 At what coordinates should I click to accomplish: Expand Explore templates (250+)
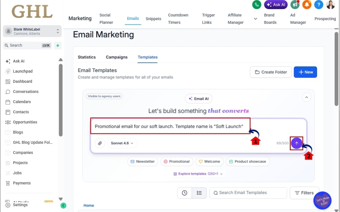point(198,174)
